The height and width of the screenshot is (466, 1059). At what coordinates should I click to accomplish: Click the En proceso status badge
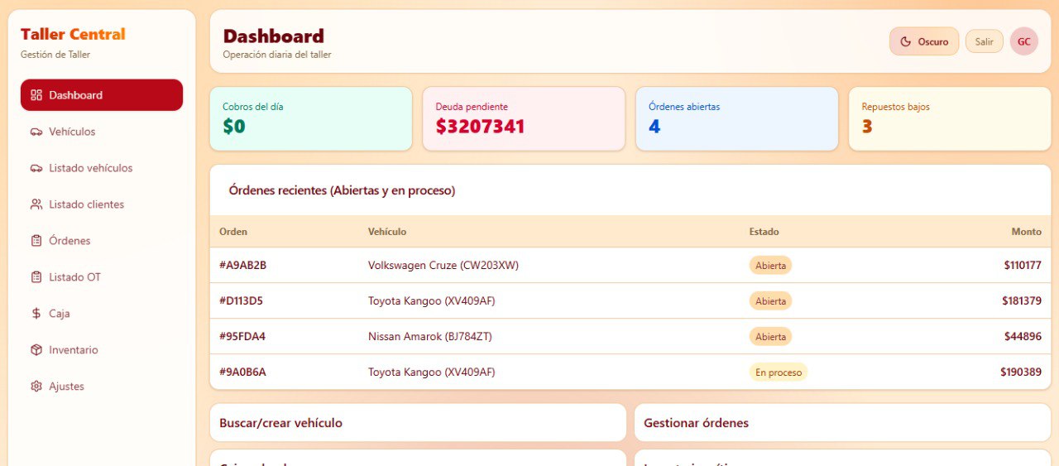tap(778, 372)
